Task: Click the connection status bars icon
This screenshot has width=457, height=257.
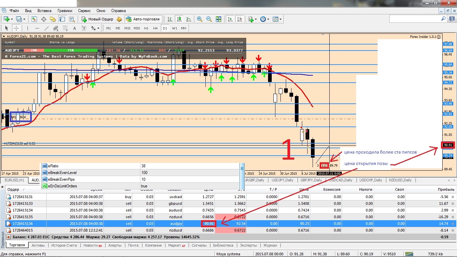Action: click(x=409, y=254)
